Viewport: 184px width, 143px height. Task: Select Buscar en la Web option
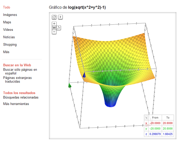(x=17, y=65)
